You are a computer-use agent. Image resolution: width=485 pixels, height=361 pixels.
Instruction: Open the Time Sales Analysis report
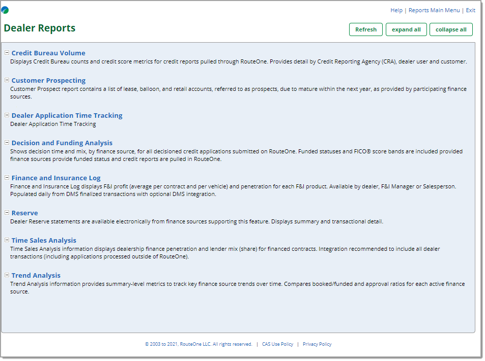[44, 240]
